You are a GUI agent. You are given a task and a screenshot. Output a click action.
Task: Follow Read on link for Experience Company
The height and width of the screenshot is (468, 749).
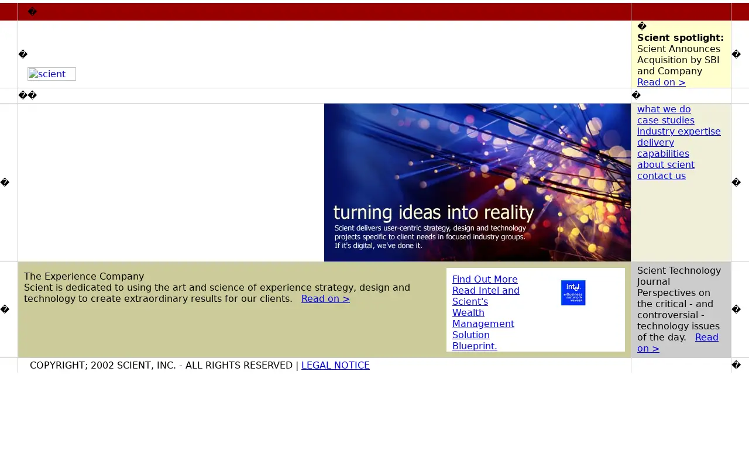pyautogui.click(x=325, y=299)
